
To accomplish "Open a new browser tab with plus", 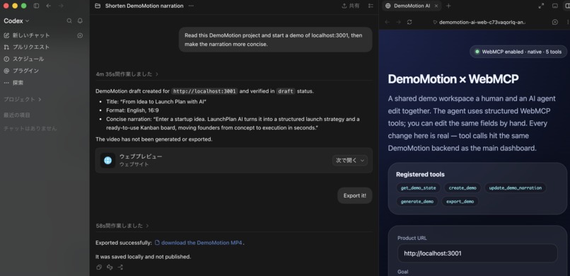I will (x=448, y=6).
